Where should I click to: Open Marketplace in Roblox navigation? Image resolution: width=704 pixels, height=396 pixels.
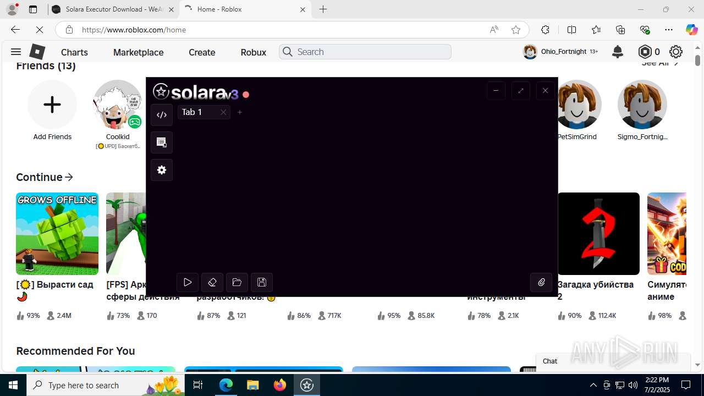click(138, 52)
